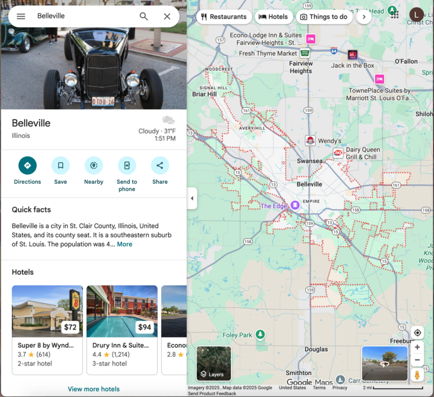Image resolution: width=434 pixels, height=397 pixels.
Task: Zoom out on the map
Action: pos(417,360)
